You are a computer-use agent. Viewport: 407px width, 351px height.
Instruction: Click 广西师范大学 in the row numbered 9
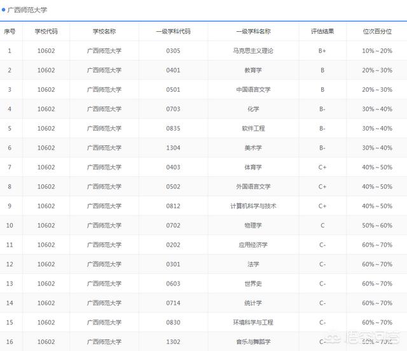point(104,206)
